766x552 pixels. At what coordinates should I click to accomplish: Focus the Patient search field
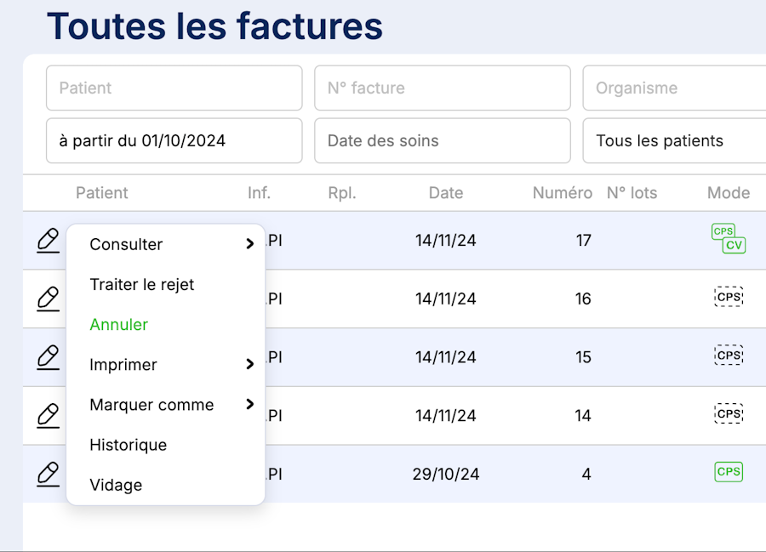(x=174, y=88)
